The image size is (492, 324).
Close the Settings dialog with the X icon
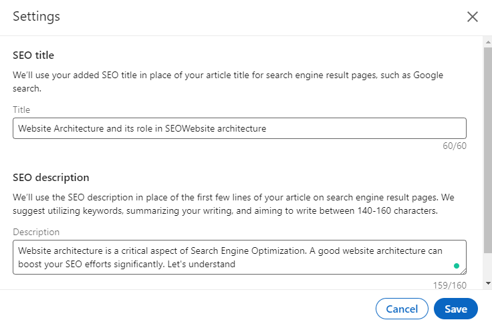[x=473, y=17]
